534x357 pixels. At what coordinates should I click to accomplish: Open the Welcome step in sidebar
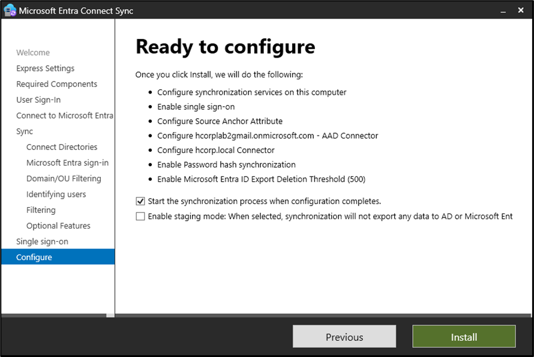point(33,53)
